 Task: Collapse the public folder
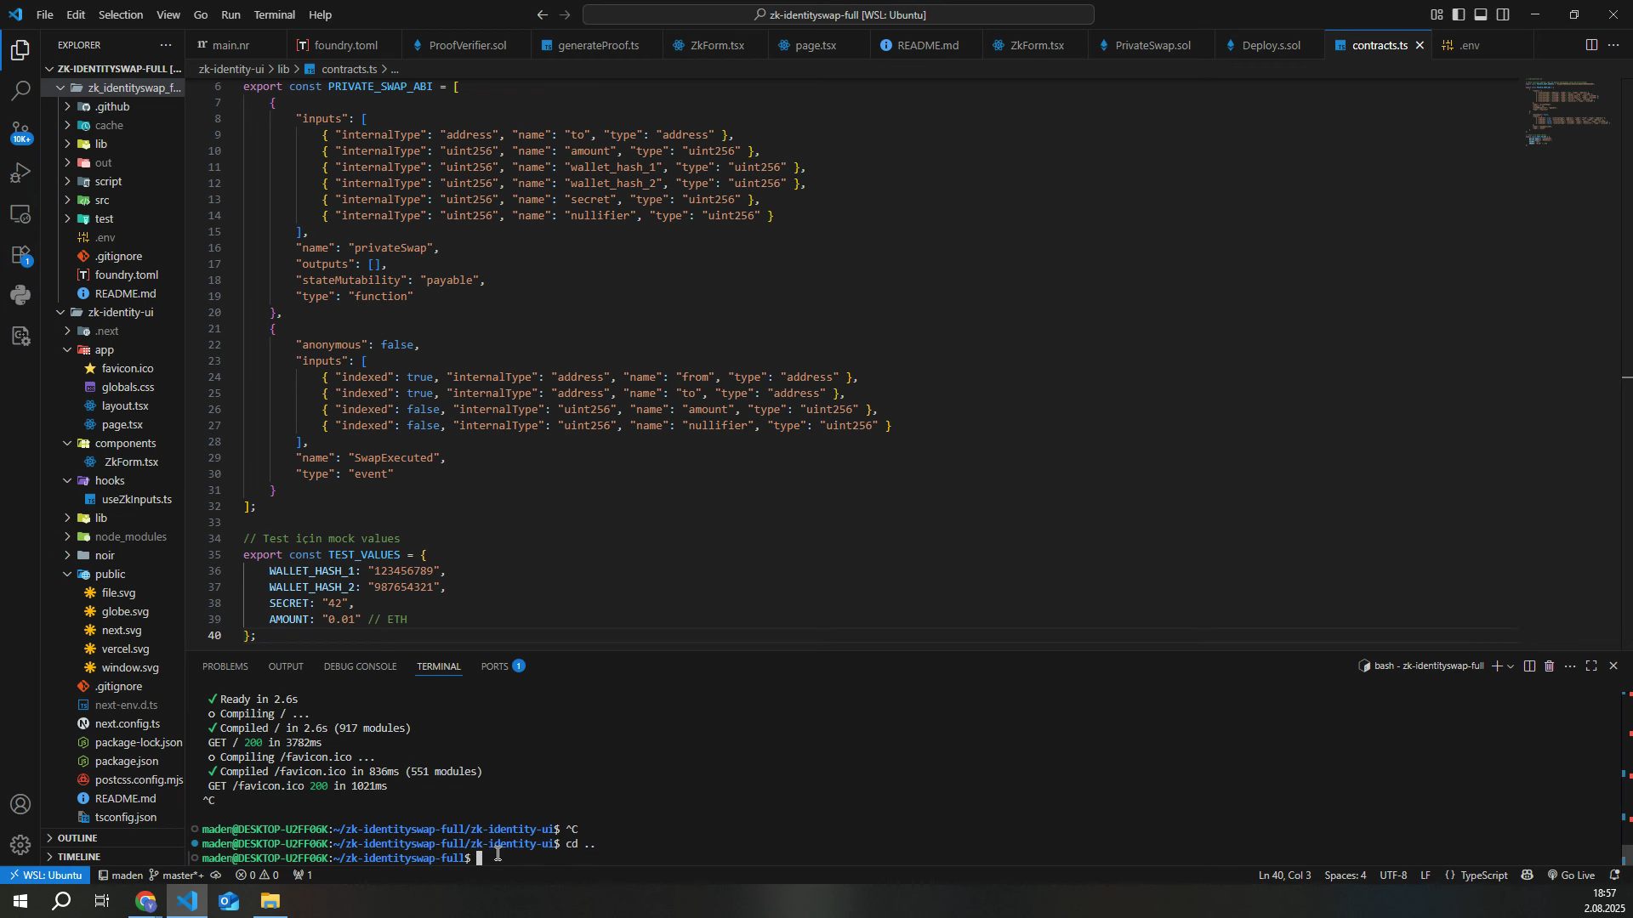110,575
